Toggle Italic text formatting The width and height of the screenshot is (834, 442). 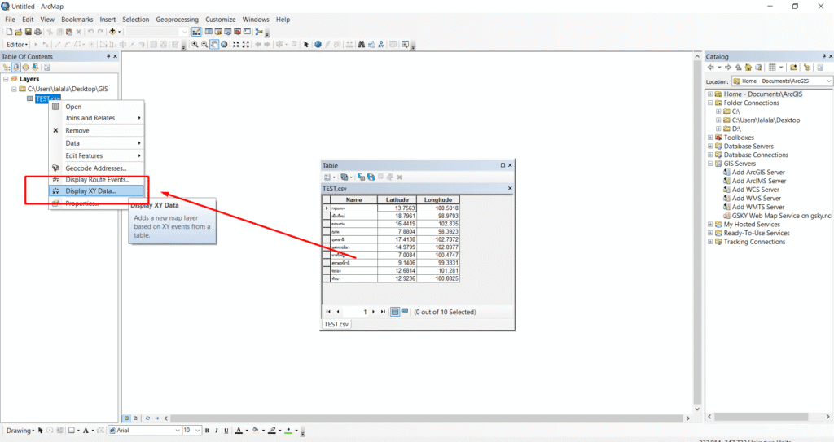(217, 431)
